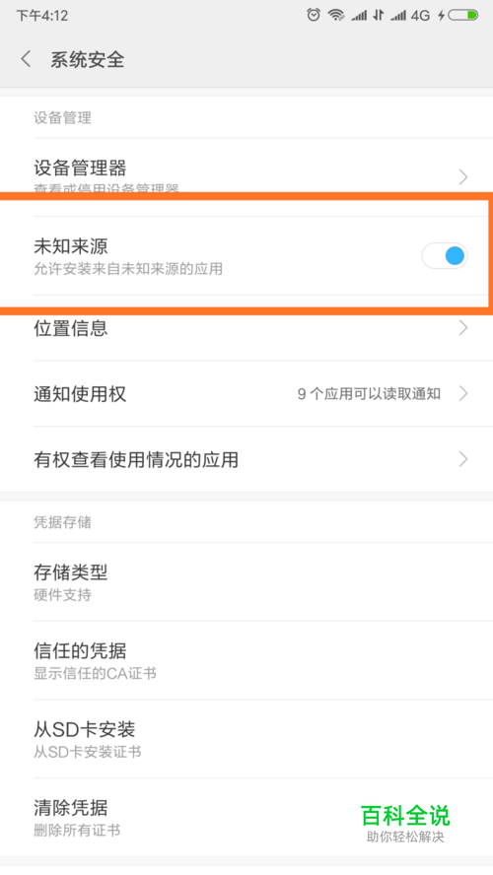Open 信任的凭据 to show CA certificates
The width and height of the screenshot is (493, 875).
246,661
